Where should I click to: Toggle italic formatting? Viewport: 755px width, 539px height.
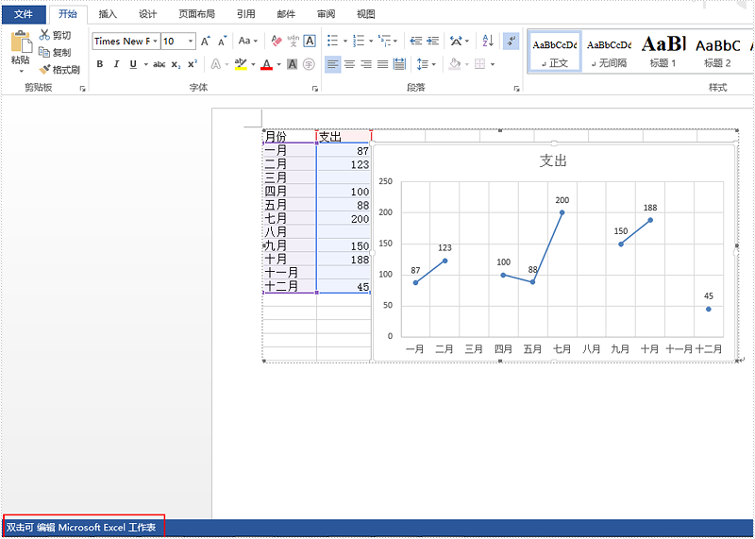[x=116, y=64]
